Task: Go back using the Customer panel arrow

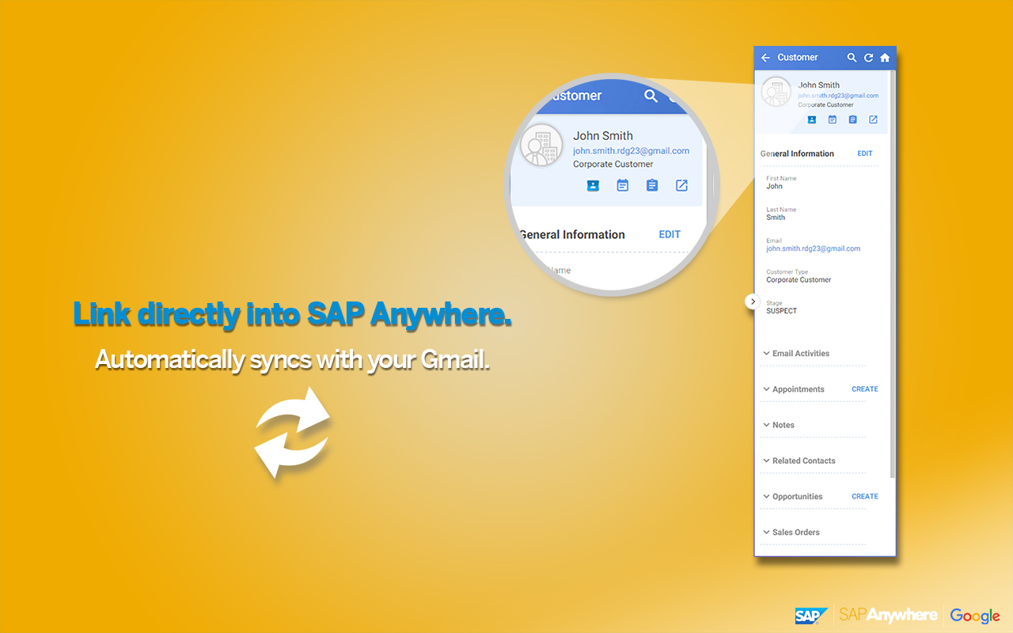Action: point(765,58)
